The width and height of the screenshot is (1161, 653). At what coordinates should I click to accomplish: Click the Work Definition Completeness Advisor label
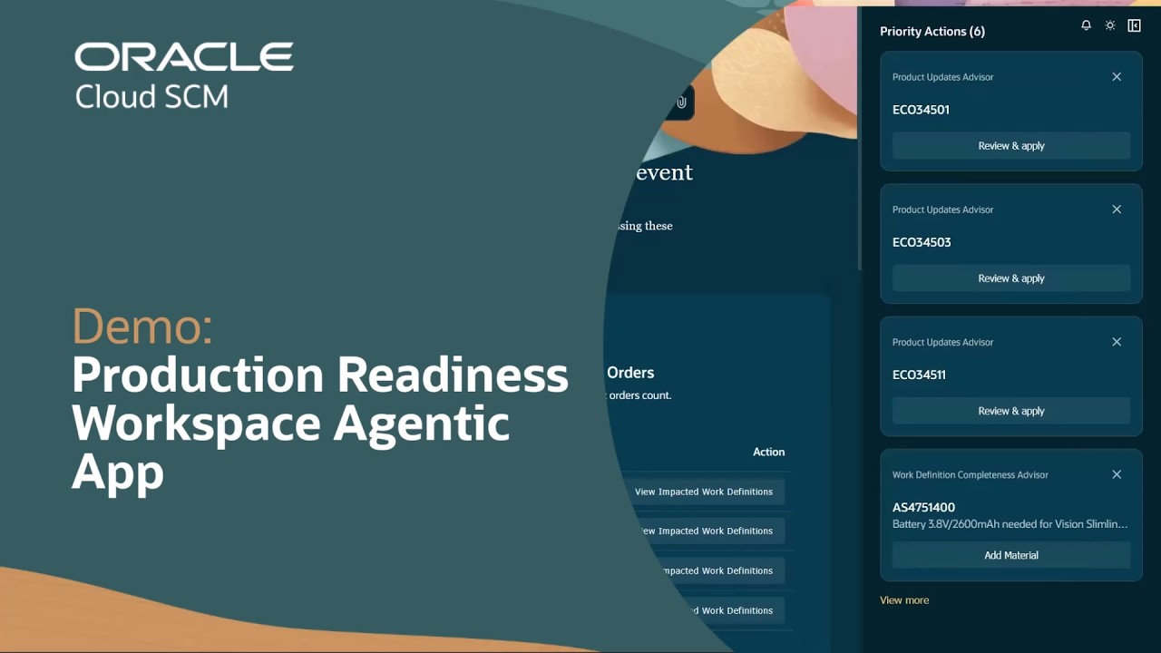tap(971, 474)
